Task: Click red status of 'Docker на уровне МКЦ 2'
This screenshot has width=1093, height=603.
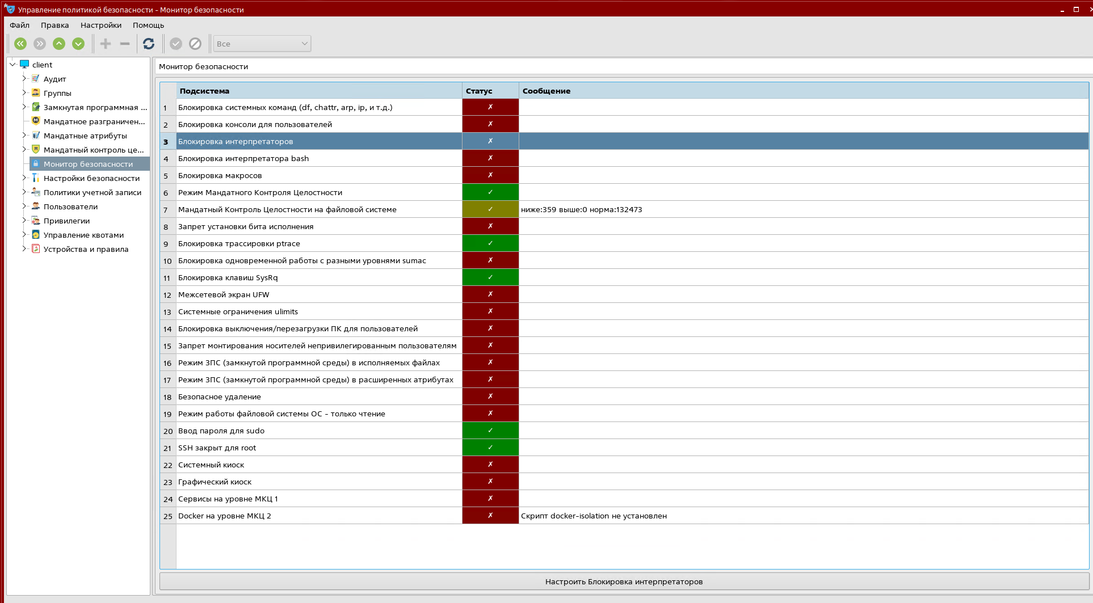Action: (x=490, y=516)
